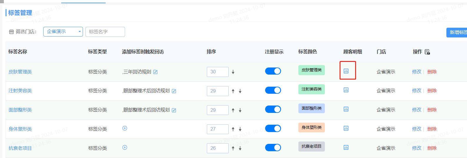Click the green 皮肤管理类 color badge
The height and width of the screenshot is (158, 467).
point(311,70)
